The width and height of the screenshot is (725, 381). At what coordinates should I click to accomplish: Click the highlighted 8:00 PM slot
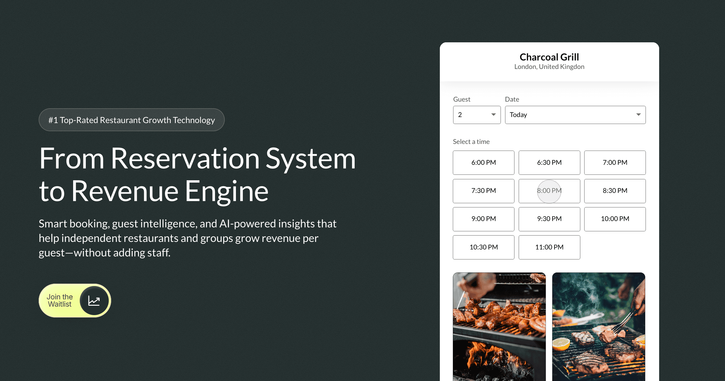pos(549,191)
